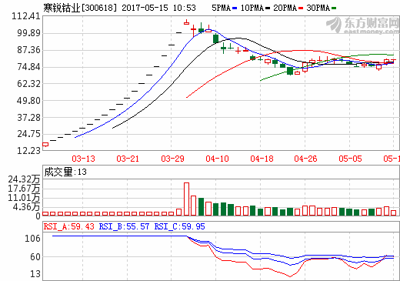
Task: Click the blue 5PMA legend color swatch
Action: 235,8
